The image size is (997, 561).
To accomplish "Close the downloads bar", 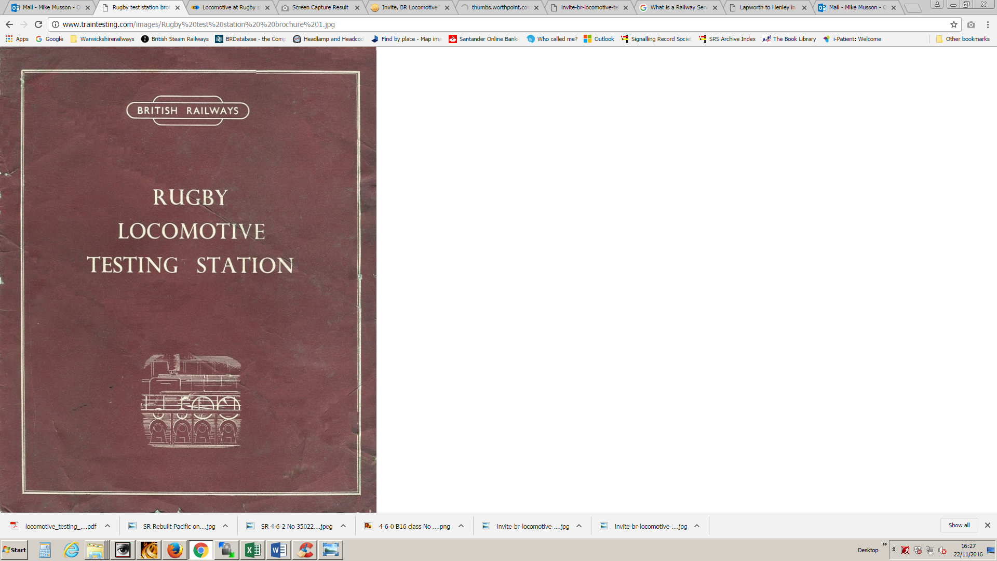I will tap(988, 525).
